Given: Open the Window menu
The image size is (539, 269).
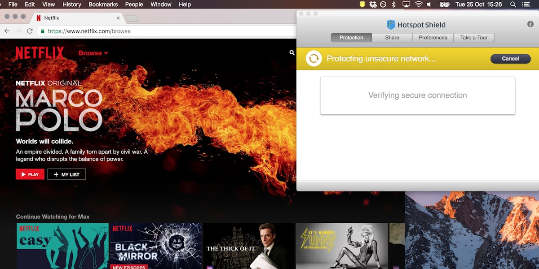Looking at the screenshot, I should pyautogui.click(x=161, y=4).
